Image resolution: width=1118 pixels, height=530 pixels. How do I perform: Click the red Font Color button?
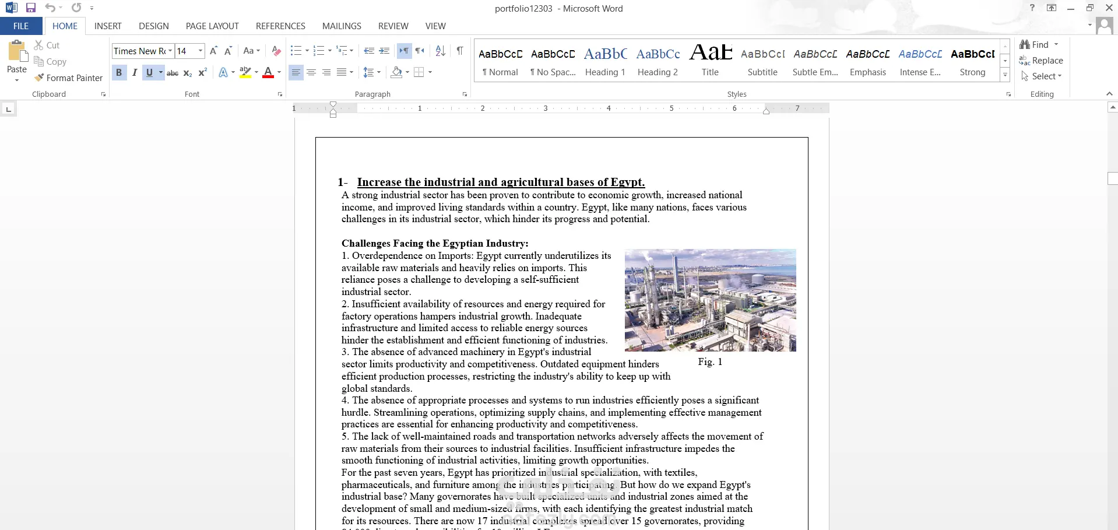pyautogui.click(x=268, y=72)
